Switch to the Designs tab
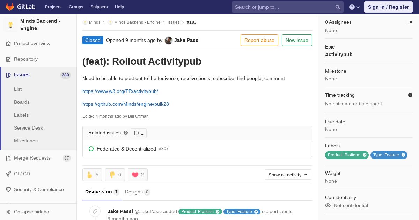 (x=138, y=192)
